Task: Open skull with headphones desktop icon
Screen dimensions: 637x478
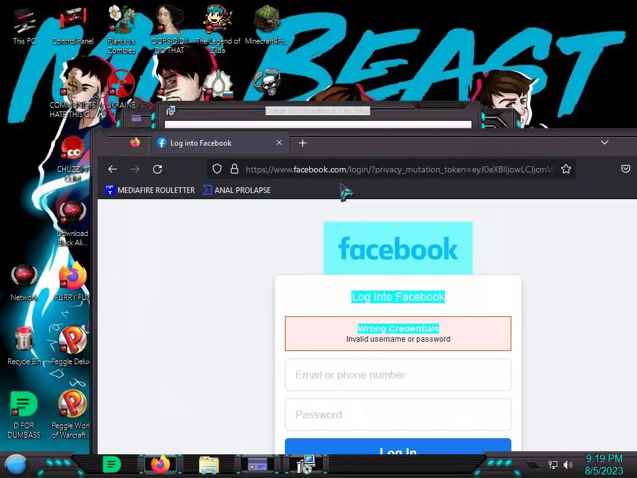Action: coord(266,82)
